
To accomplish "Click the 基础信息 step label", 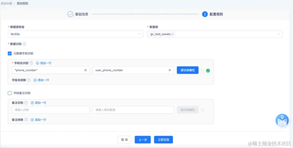I will (82, 14).
